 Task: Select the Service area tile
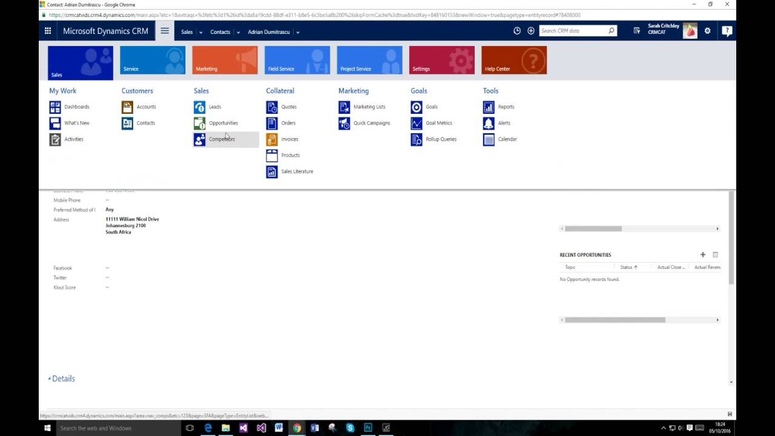point(153,60)
